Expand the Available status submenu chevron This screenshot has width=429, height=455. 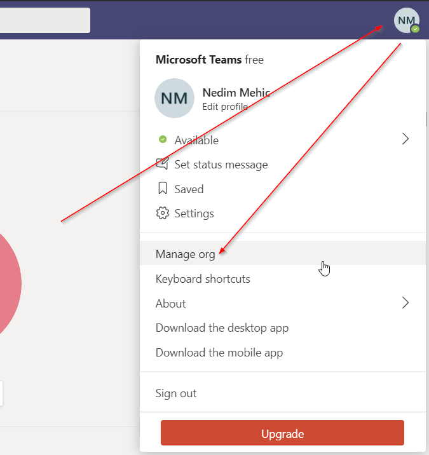point(405,140)
